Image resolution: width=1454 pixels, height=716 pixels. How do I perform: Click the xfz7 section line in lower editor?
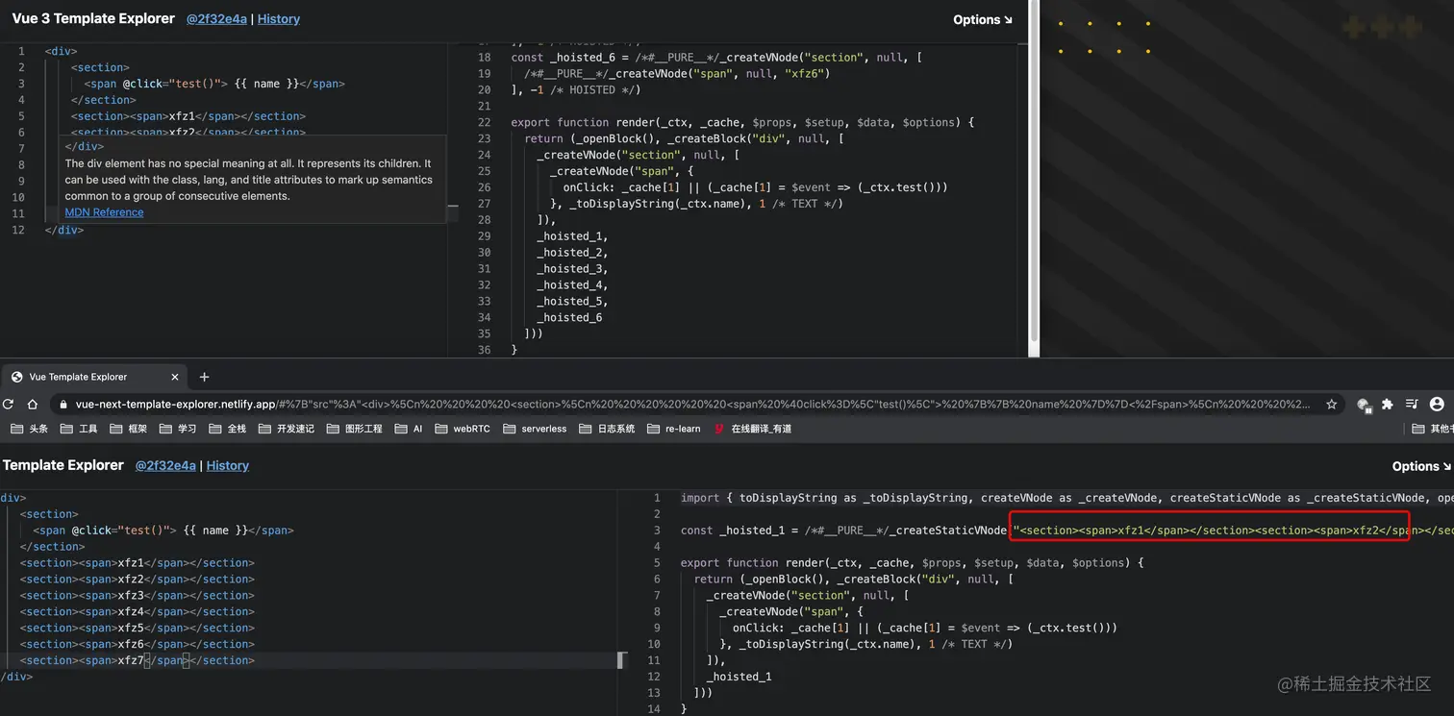tap(138, 660)
